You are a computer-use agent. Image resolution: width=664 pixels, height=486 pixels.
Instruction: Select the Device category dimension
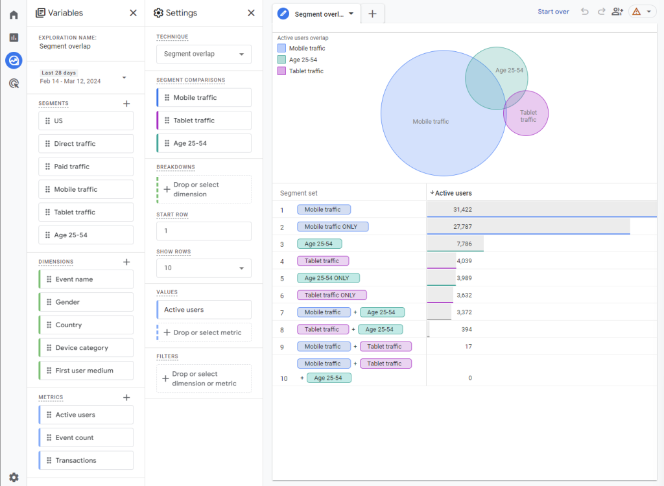pyautogui.click(x=86, y=348)
